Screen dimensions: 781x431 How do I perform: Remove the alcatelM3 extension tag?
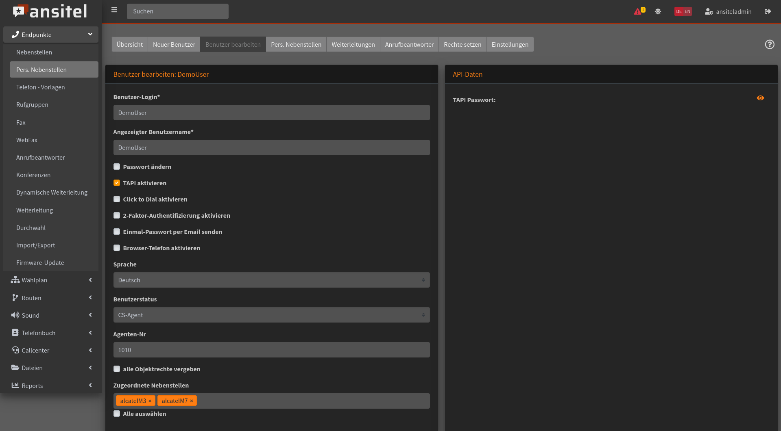pyautogui.click(x=150, y=401)
